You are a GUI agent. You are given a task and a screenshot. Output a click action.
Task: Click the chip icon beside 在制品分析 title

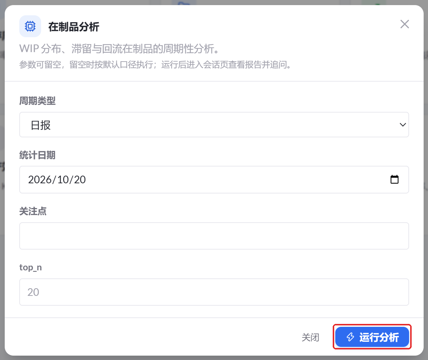(x=30, y=26)
